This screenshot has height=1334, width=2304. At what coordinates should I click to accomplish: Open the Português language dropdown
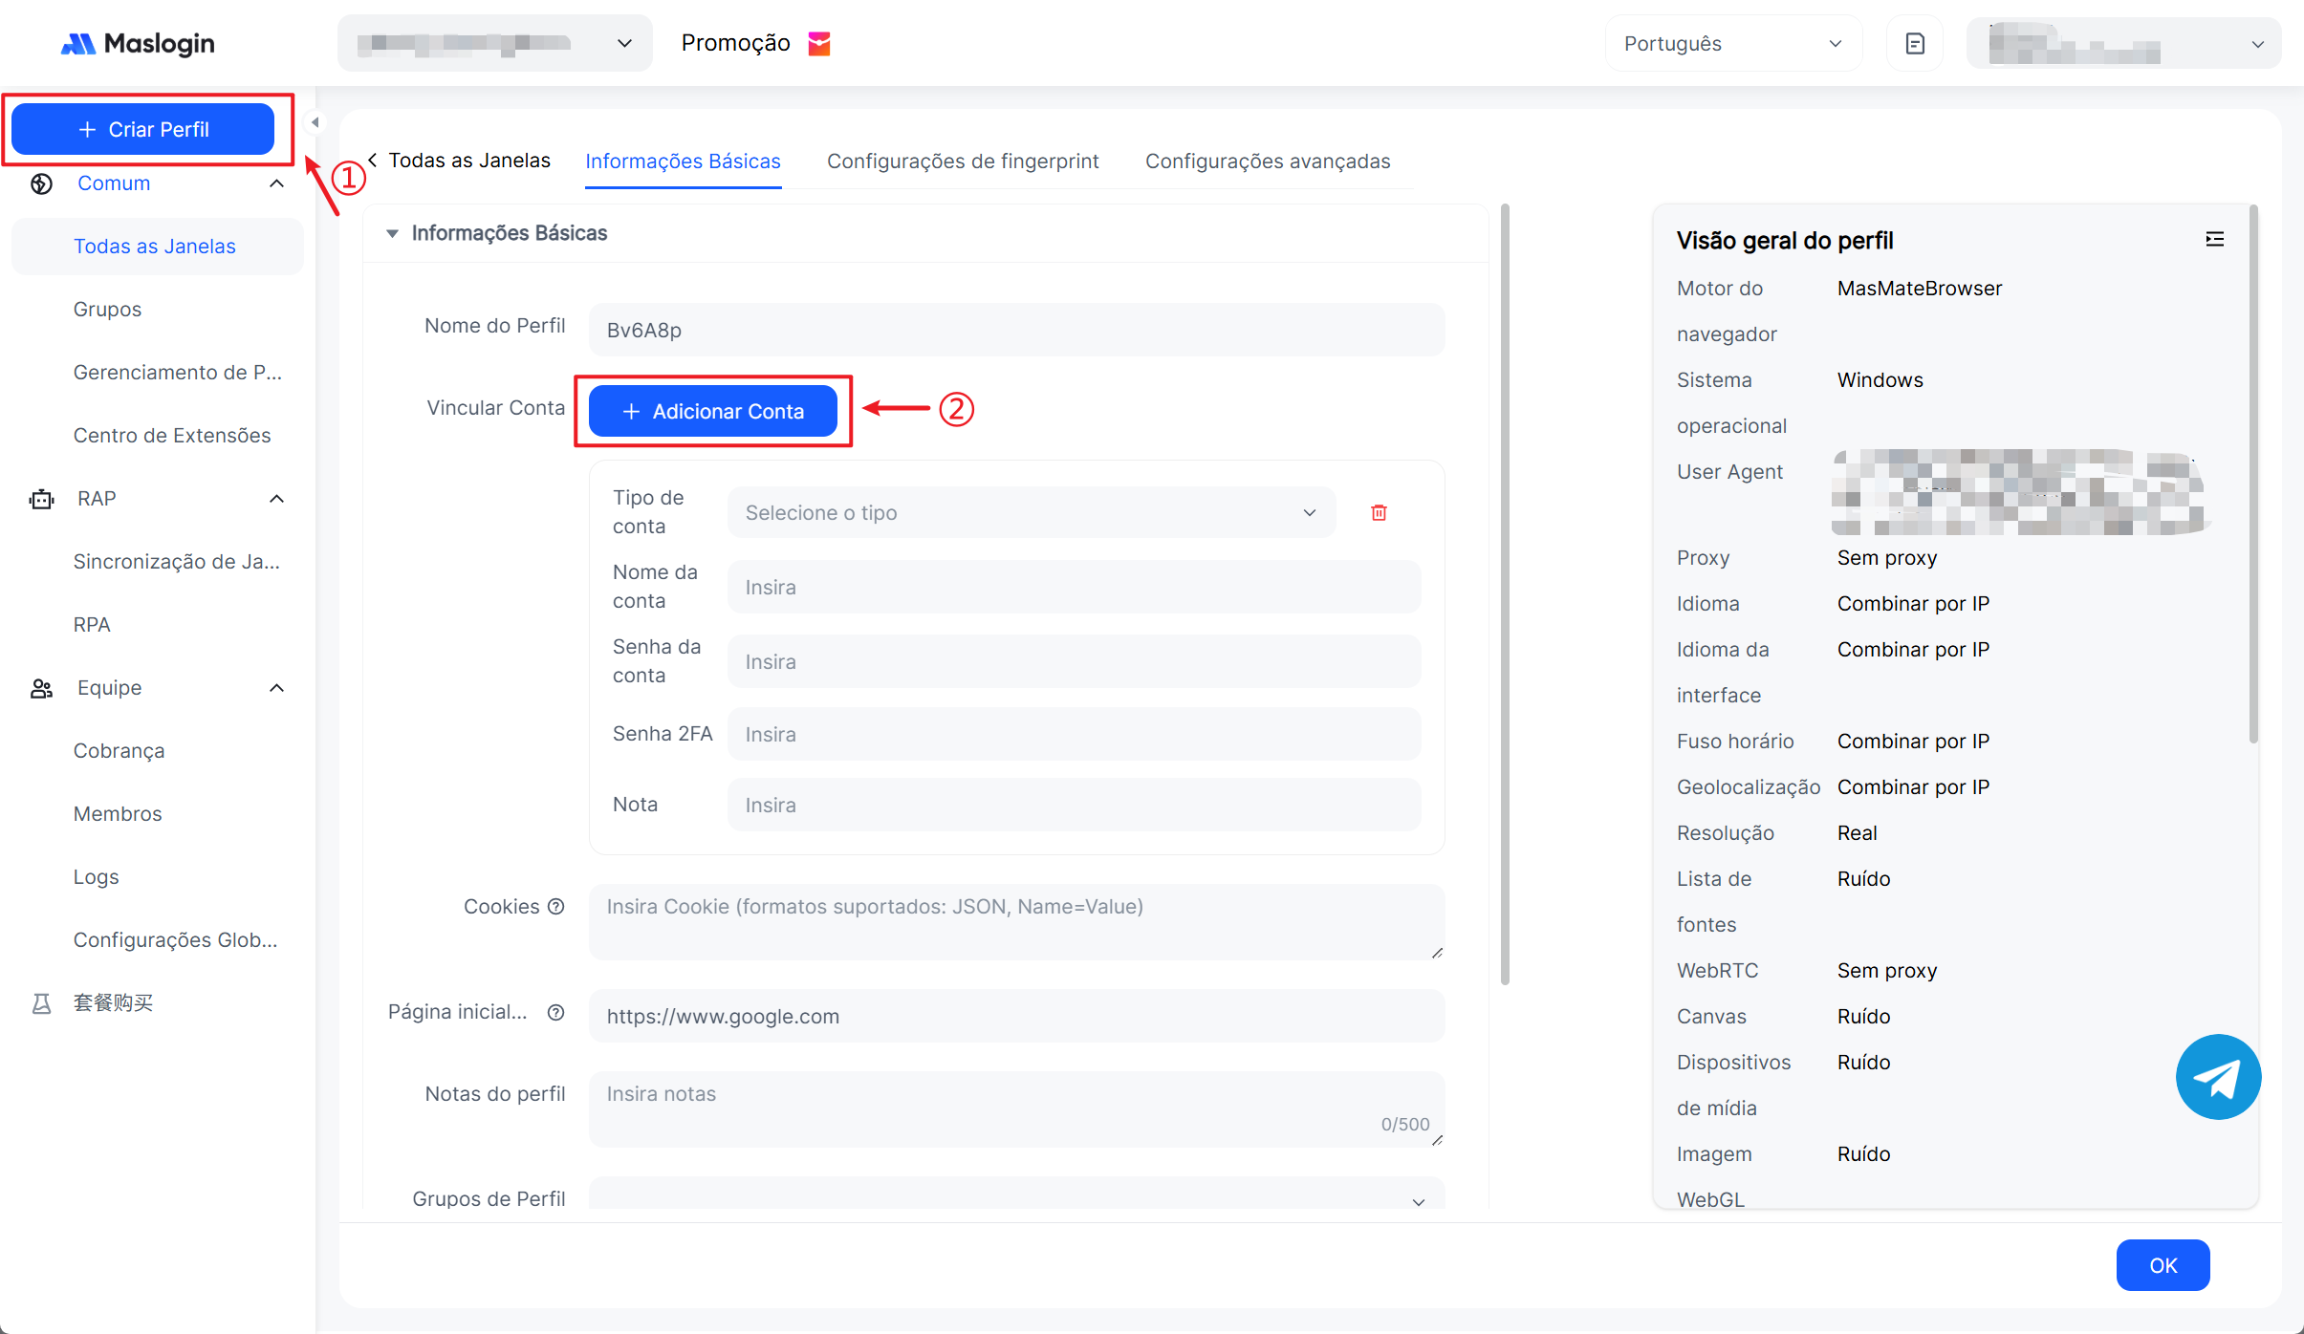point(1732,44)
